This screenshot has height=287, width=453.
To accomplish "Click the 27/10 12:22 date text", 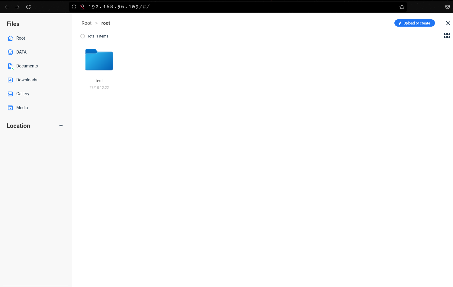I will point(99,88).
